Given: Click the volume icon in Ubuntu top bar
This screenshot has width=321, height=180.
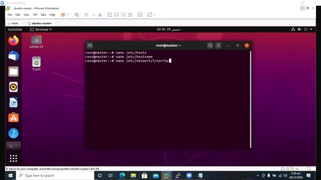Looking at the screenshot, I should (299, 29).
